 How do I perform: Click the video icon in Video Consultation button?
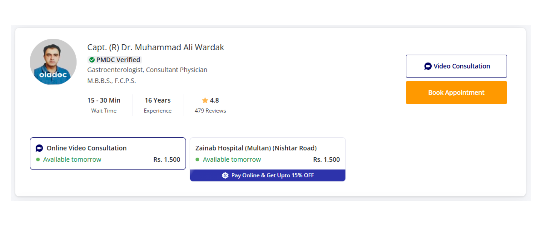pyautogui.click(x=428, y=66)
